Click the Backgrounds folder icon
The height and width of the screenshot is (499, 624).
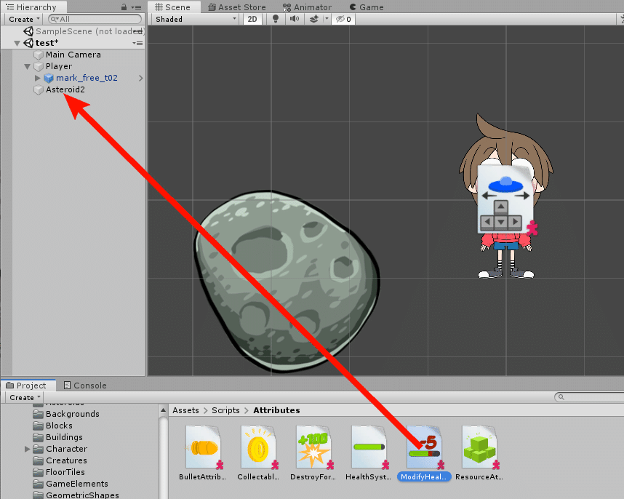39,414
